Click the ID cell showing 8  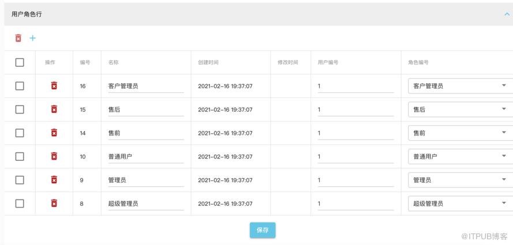tap(81, 204)
